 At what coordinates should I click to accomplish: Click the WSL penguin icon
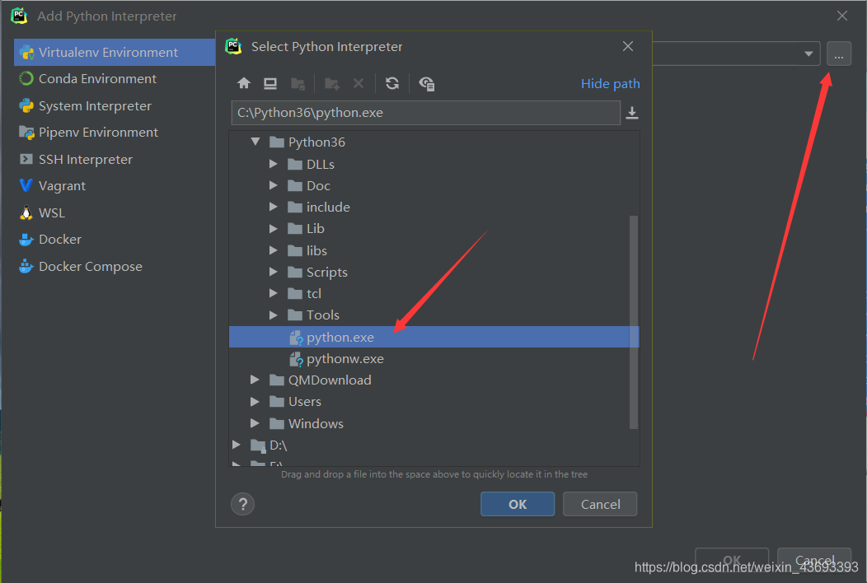coord(26,212)
